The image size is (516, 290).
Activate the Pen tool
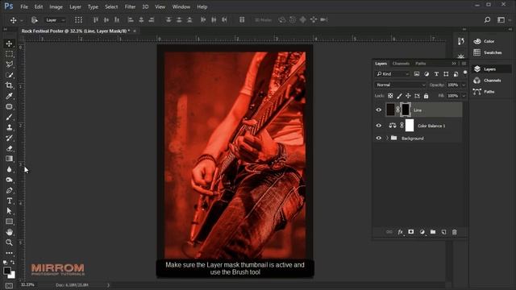(x=9, y=190)
